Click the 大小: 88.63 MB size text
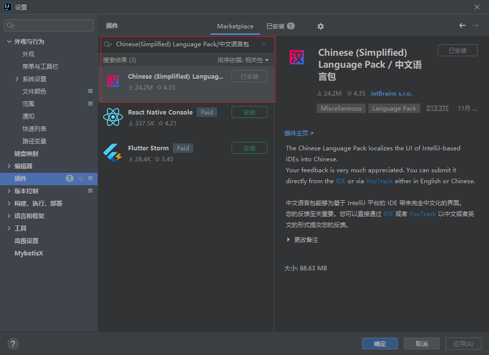The image size is (489, 355). 306,268
